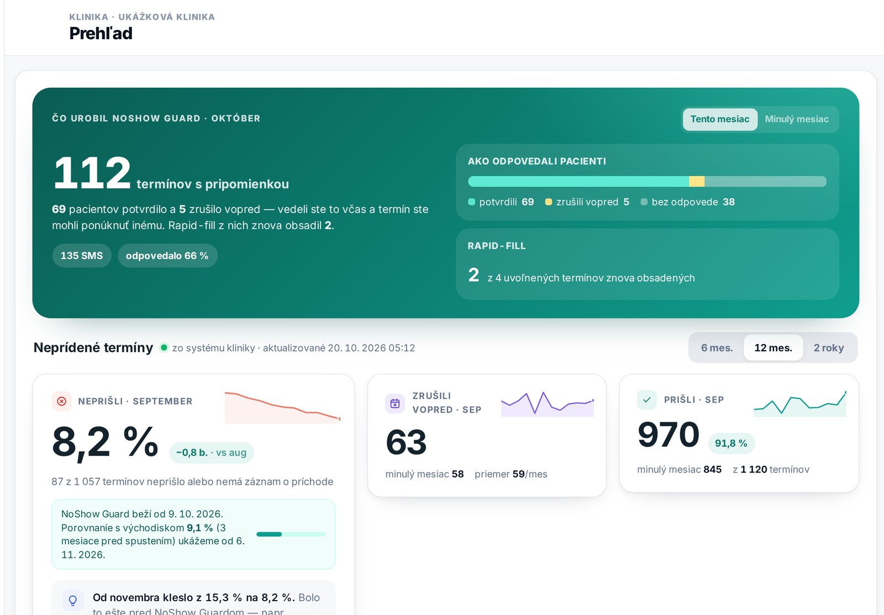Click the Rapid-fill card heading
884x615 pixels.
(x=497, y=246)
